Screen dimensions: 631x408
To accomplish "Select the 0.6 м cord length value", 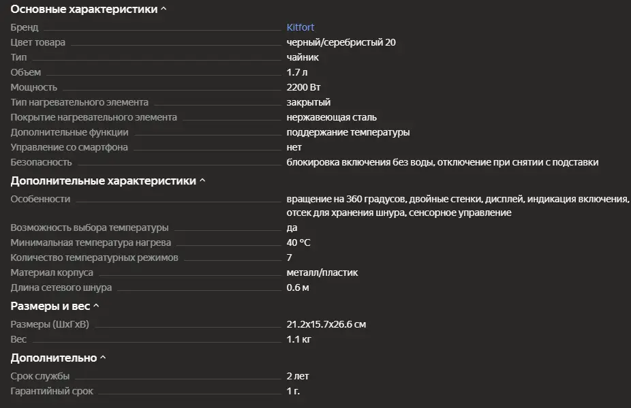I will pyautogui.click(x=298, y=287).
